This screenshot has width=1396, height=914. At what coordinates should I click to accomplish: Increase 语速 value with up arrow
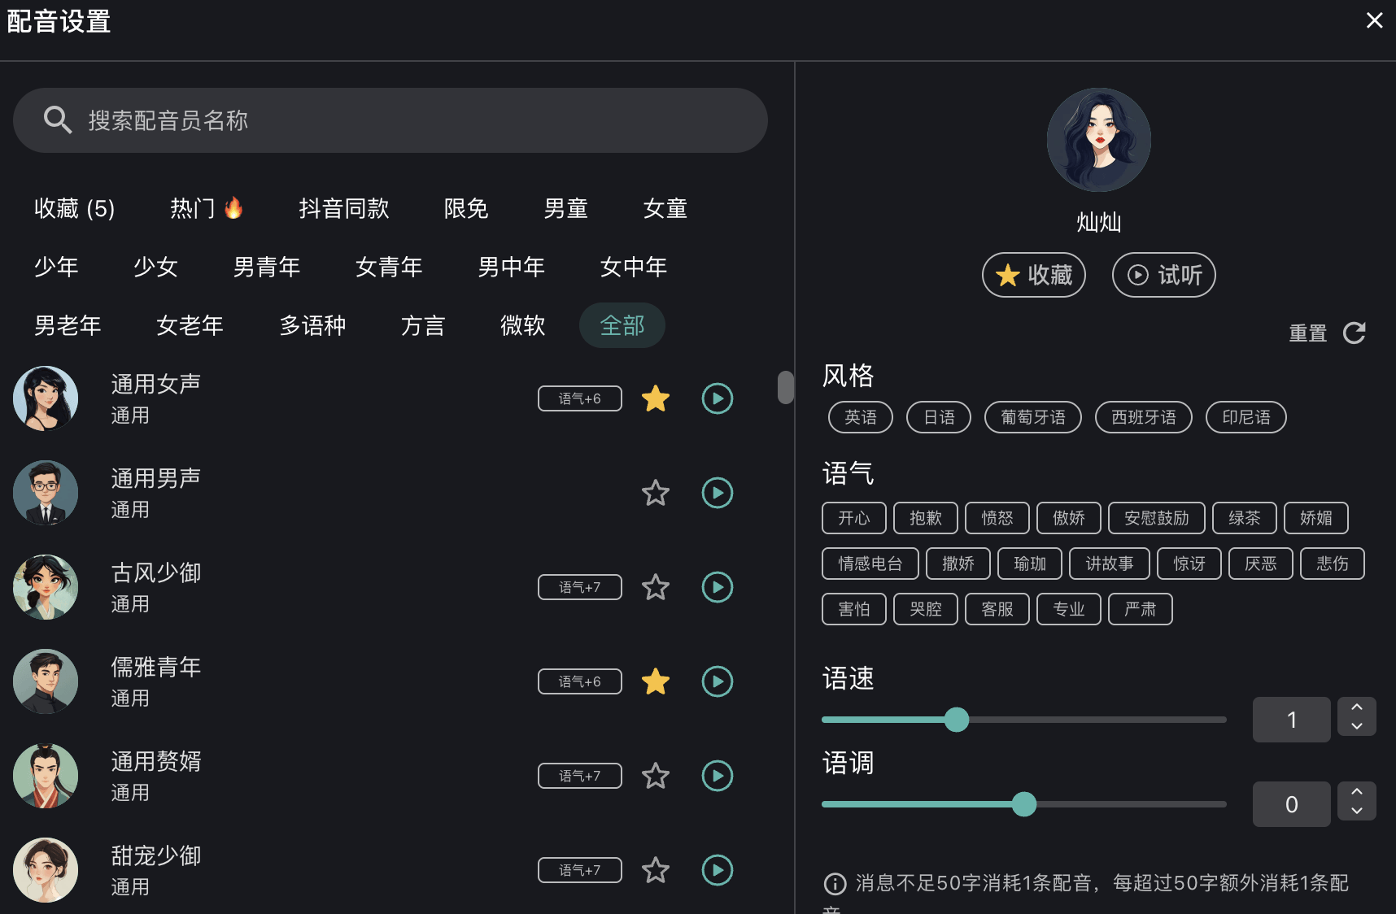point(1356,708)
